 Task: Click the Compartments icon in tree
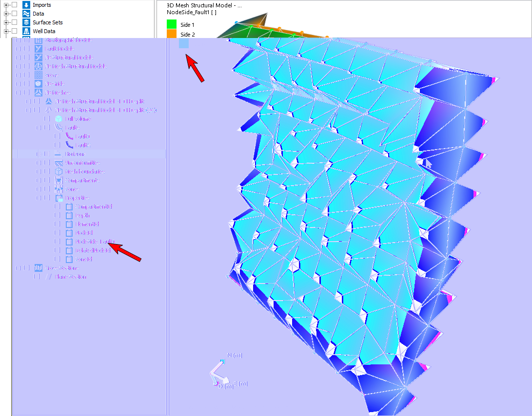pos(59,180)
